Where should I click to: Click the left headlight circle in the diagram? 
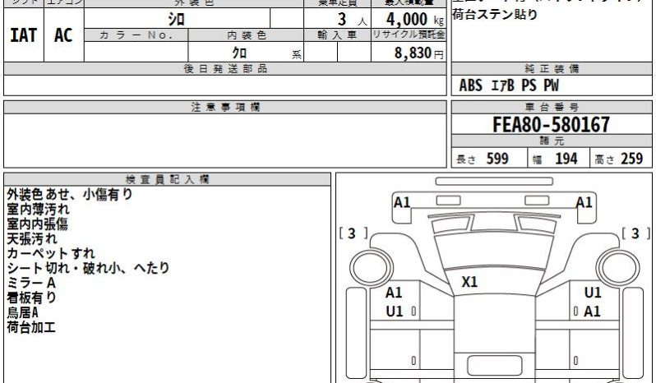(x=371, y=268)
